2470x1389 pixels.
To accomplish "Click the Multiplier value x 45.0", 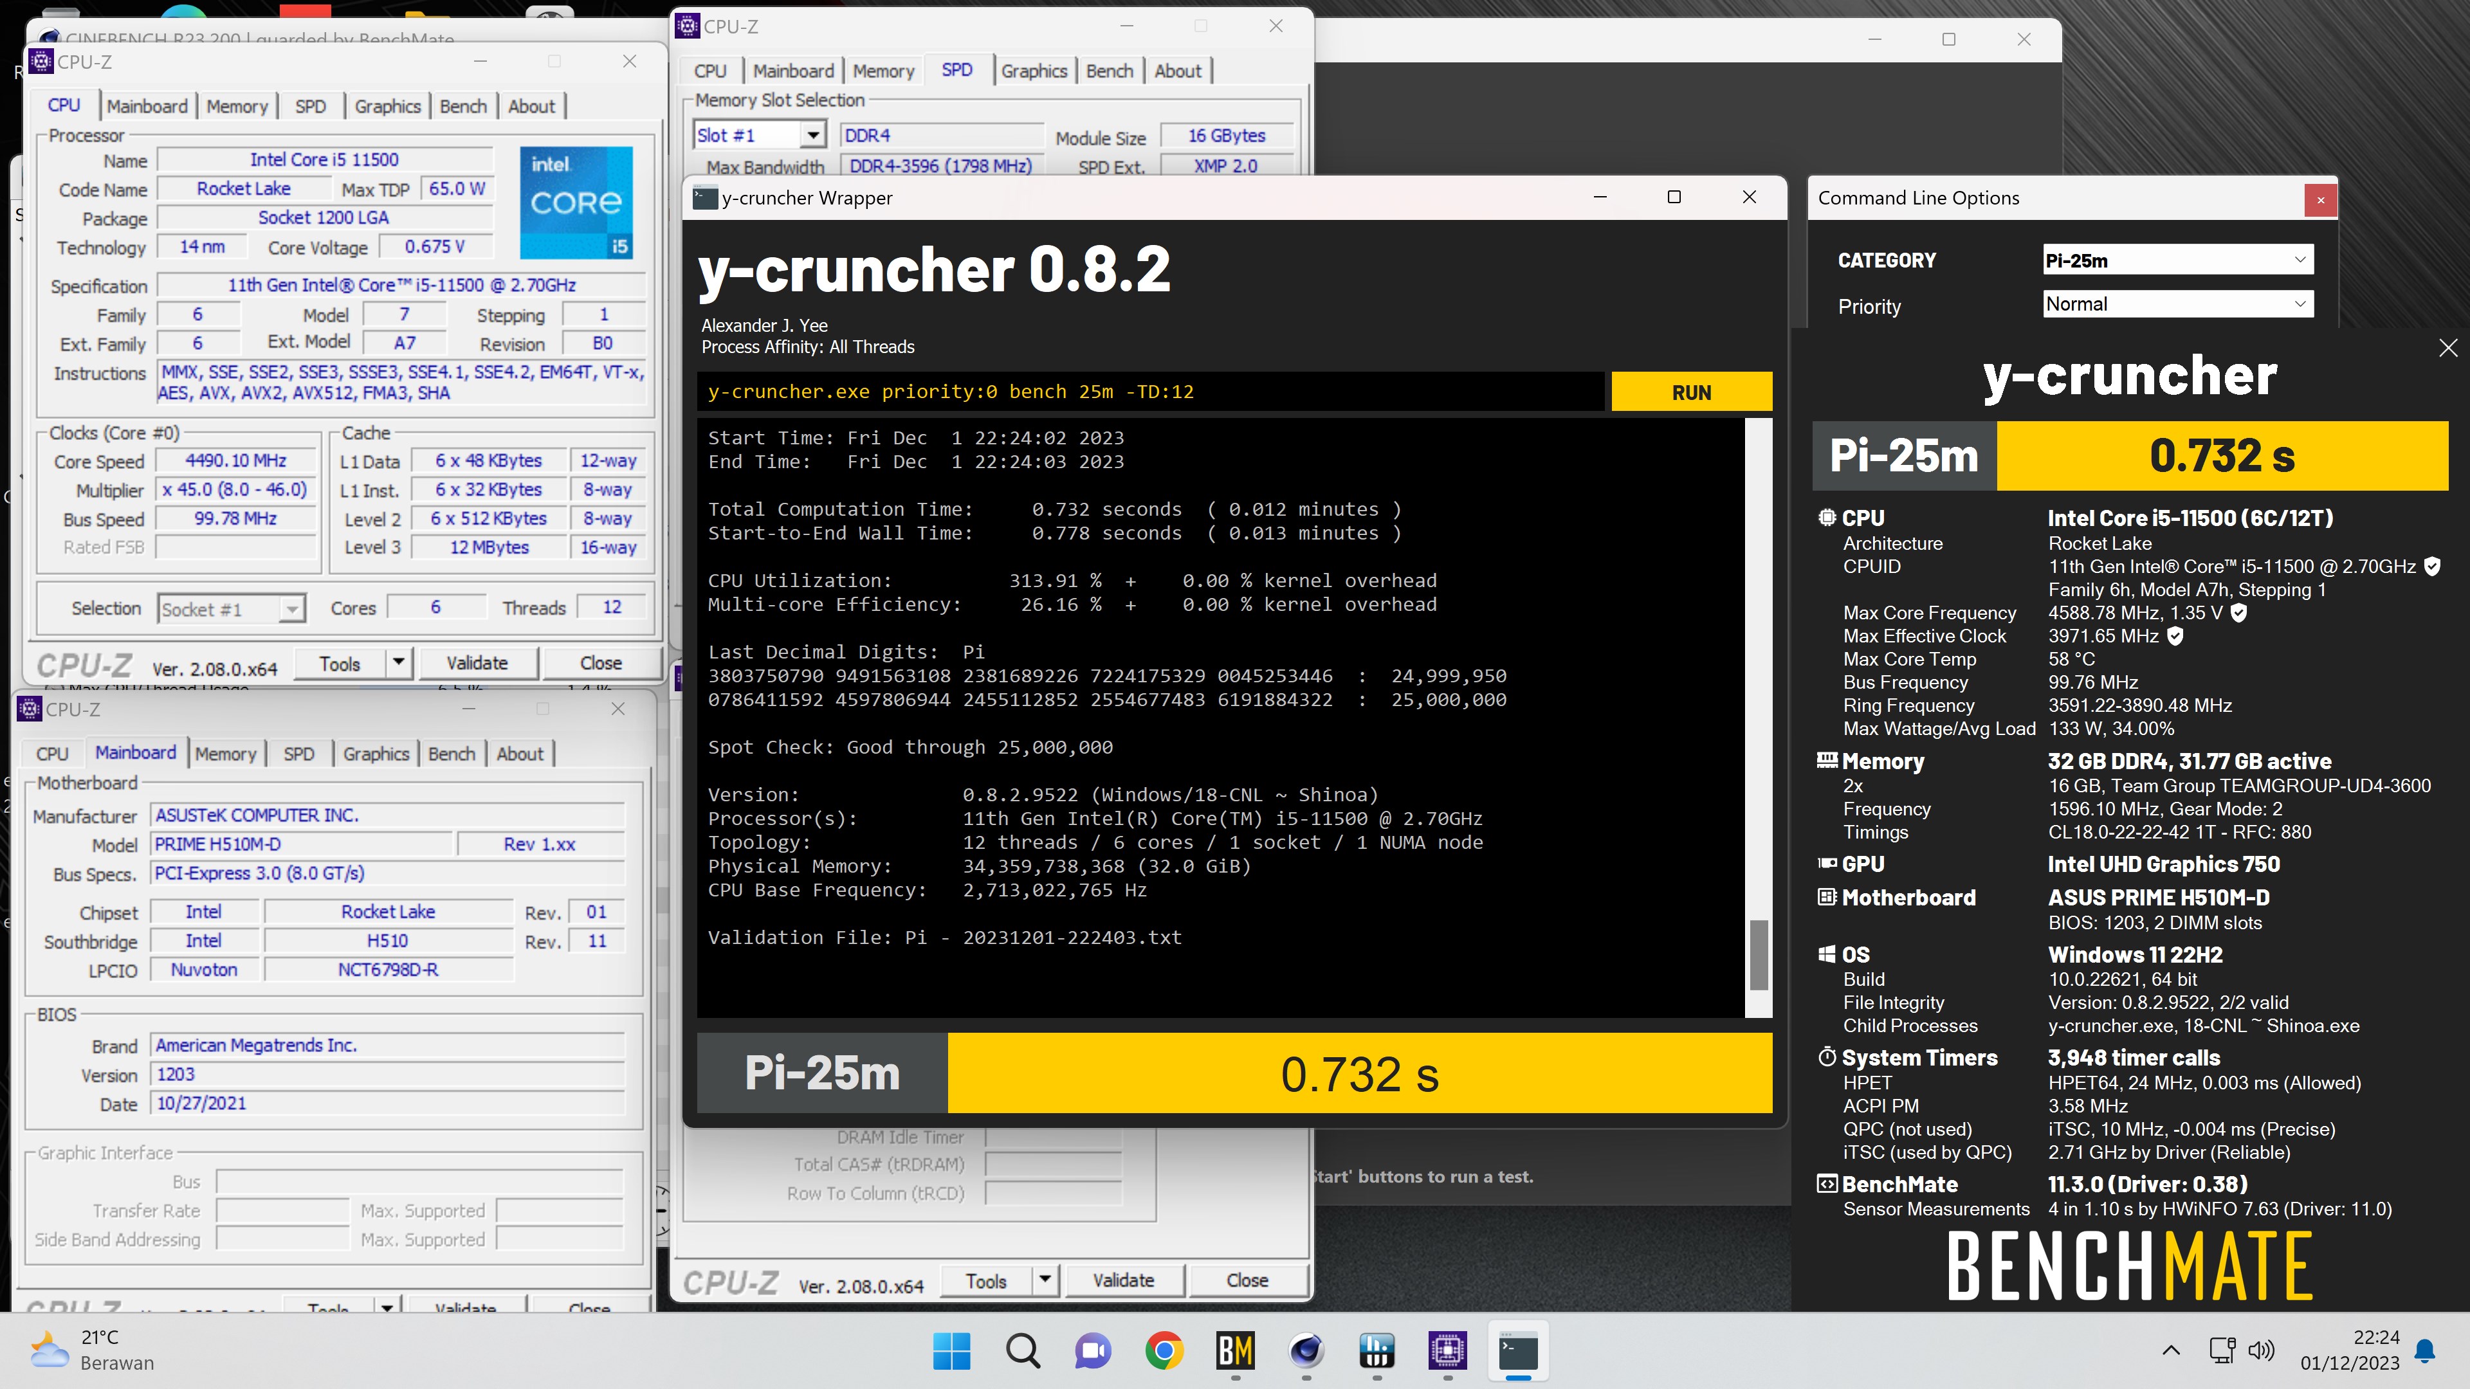I will pos(236,490).
